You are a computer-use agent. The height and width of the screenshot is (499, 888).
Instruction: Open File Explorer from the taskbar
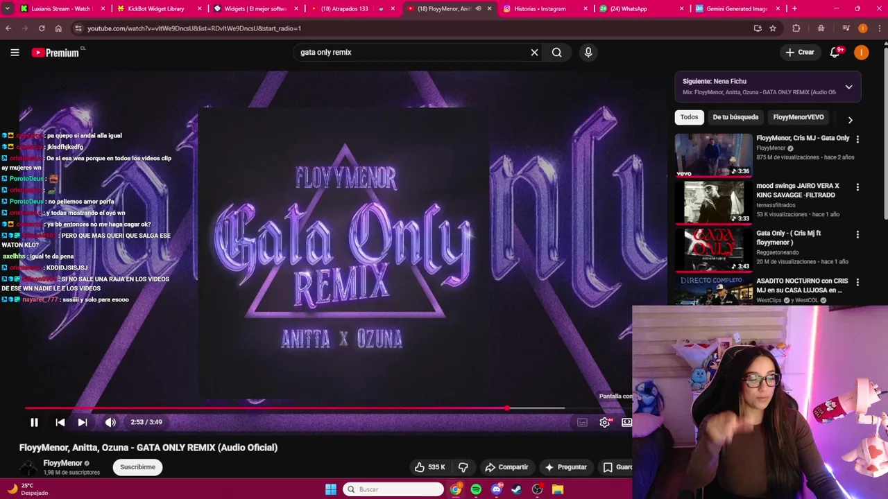(x=558, y=489)
